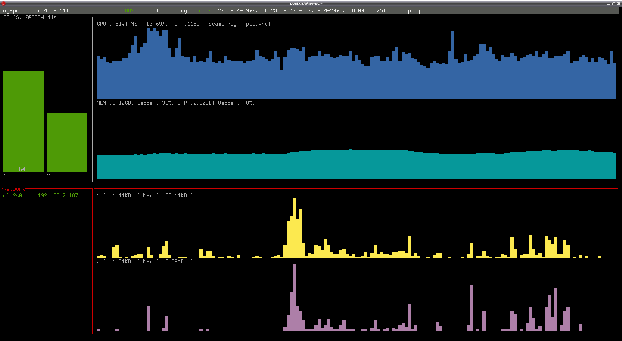Click the red Network panel title

14,189
